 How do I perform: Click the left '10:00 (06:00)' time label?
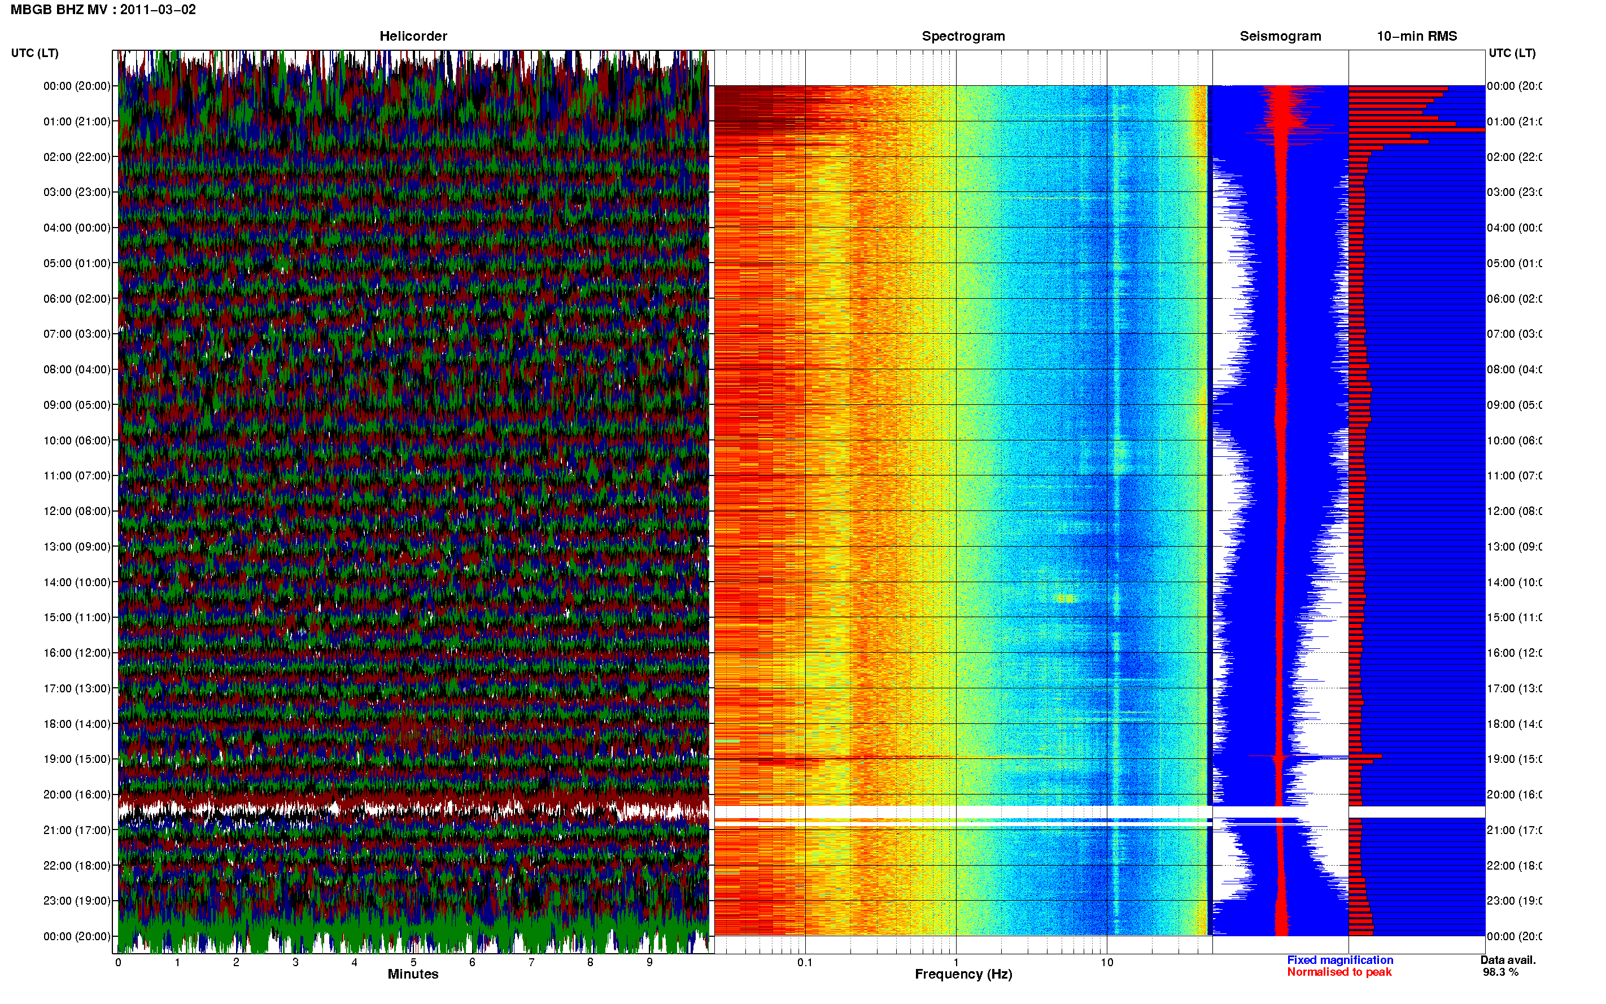click(x=77, y=440)
